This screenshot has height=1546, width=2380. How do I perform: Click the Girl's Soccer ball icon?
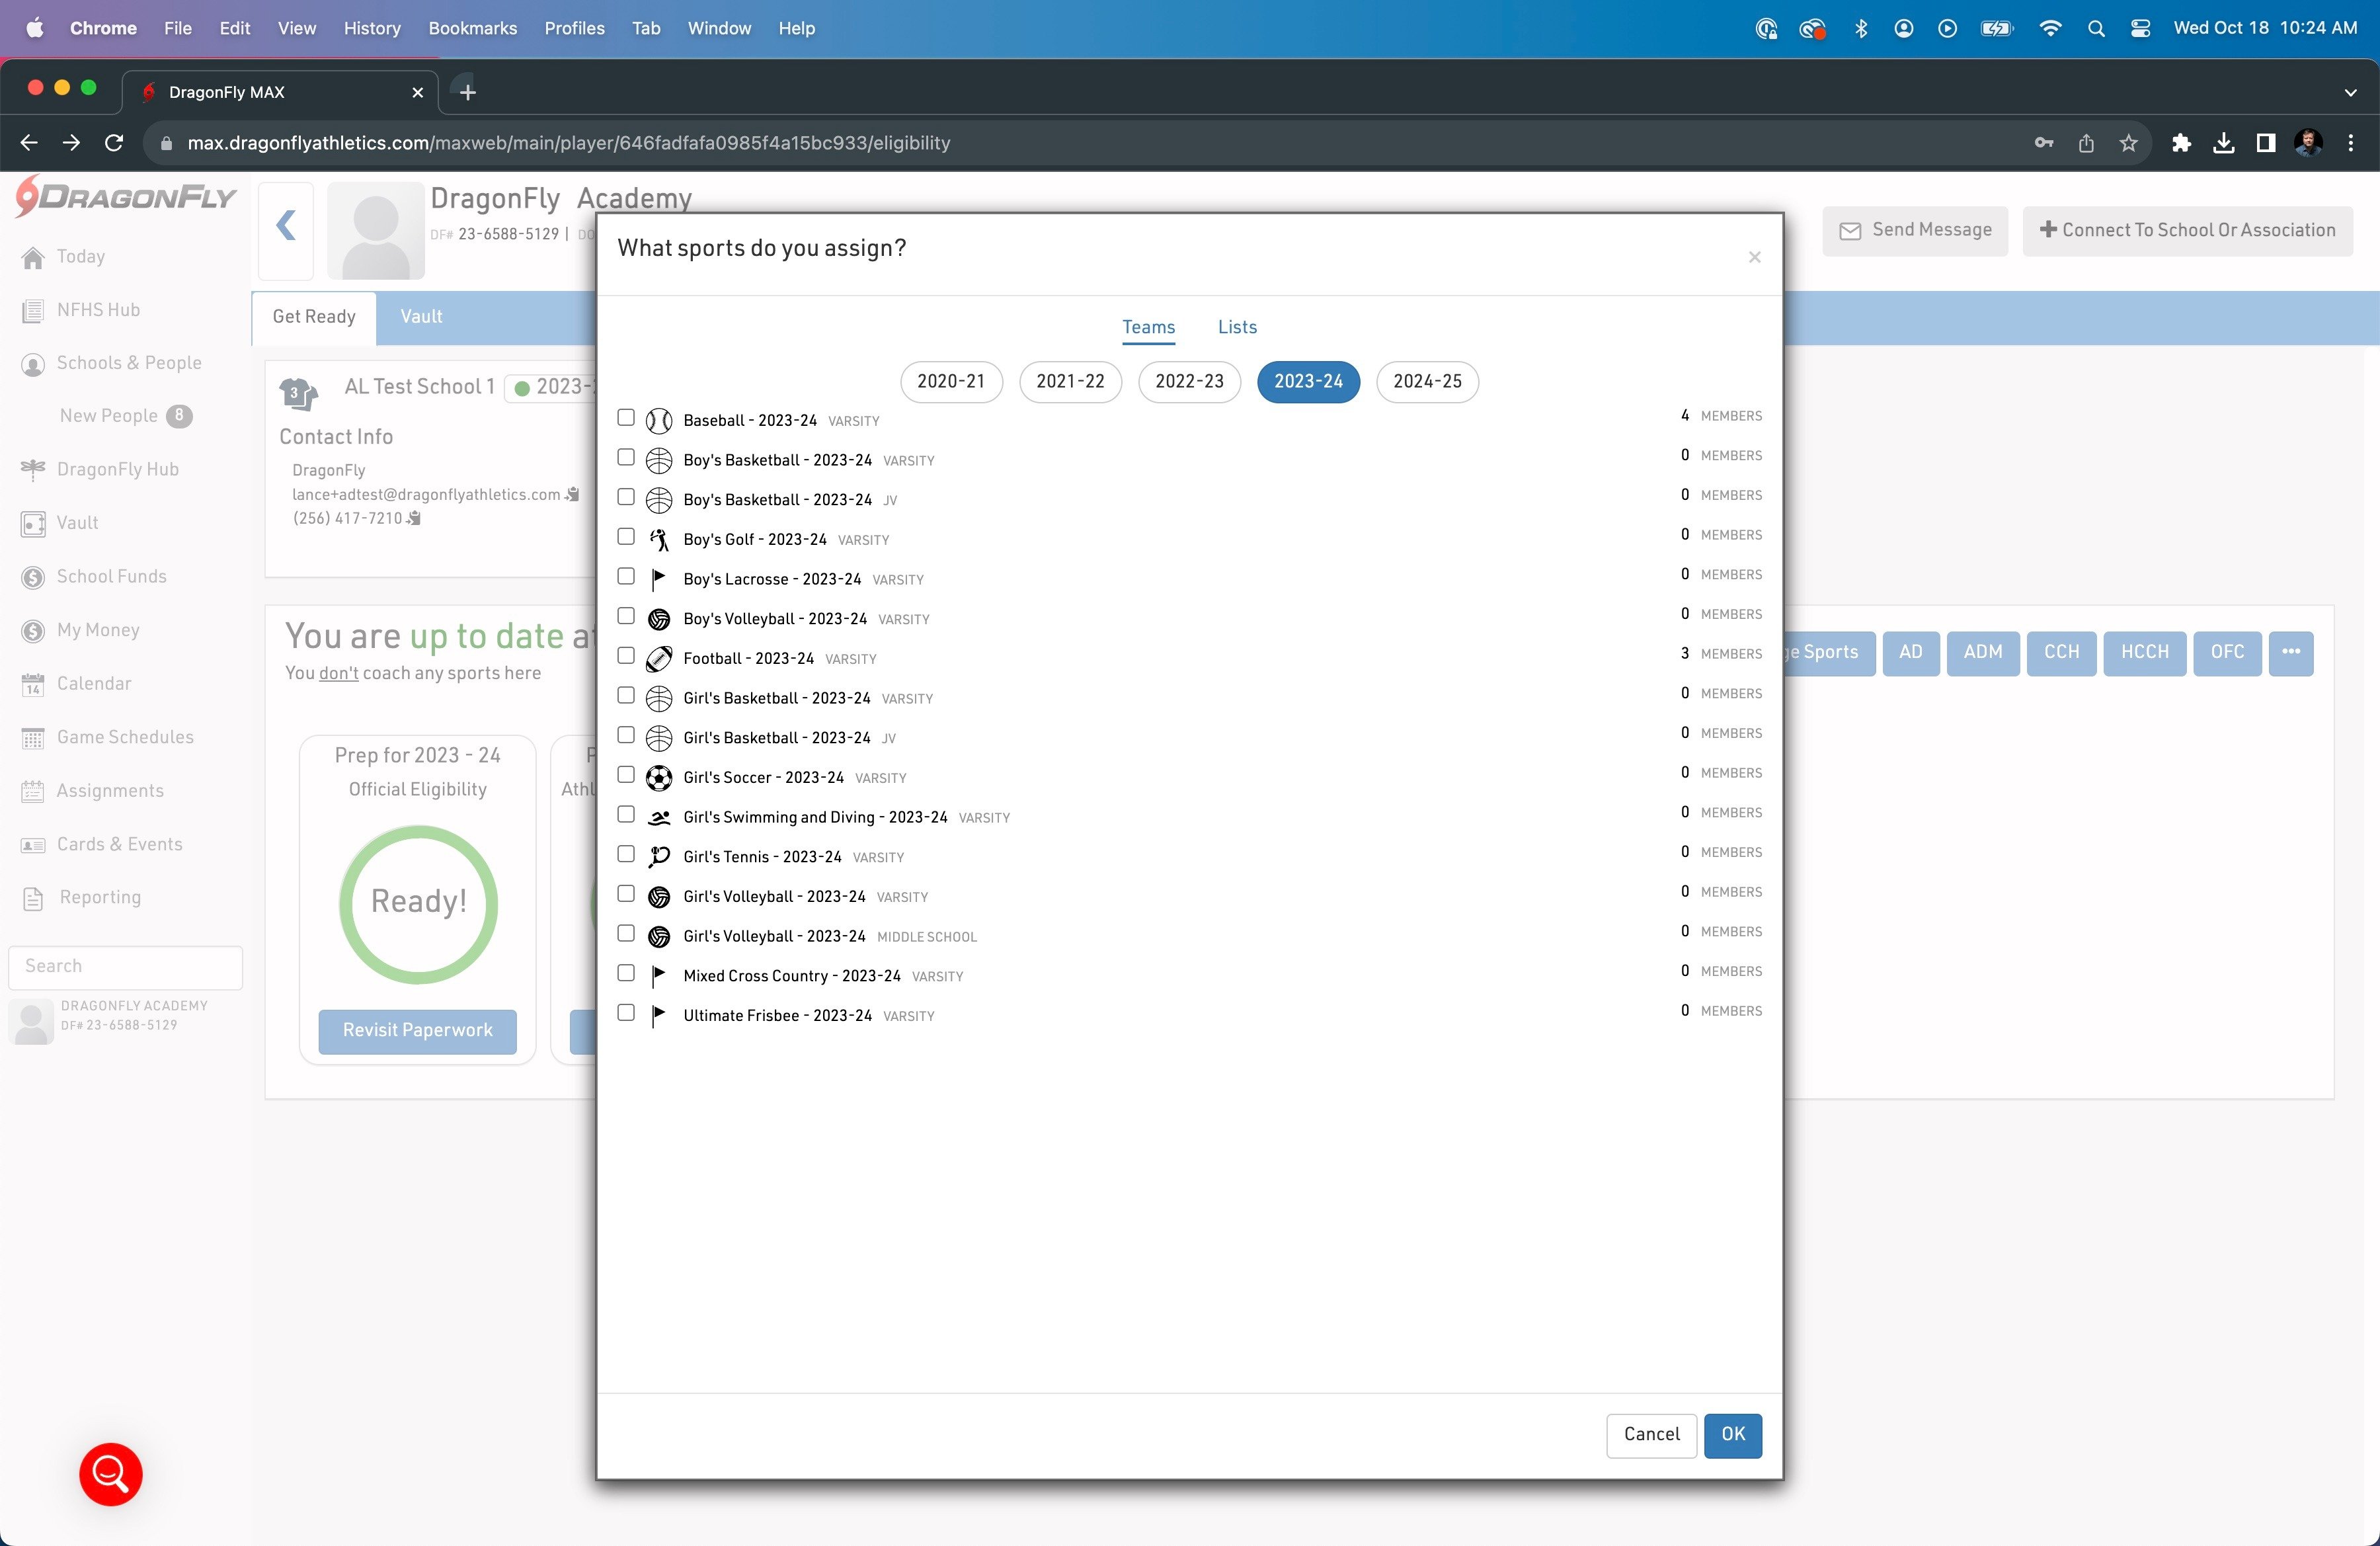(x=659, y=778)
